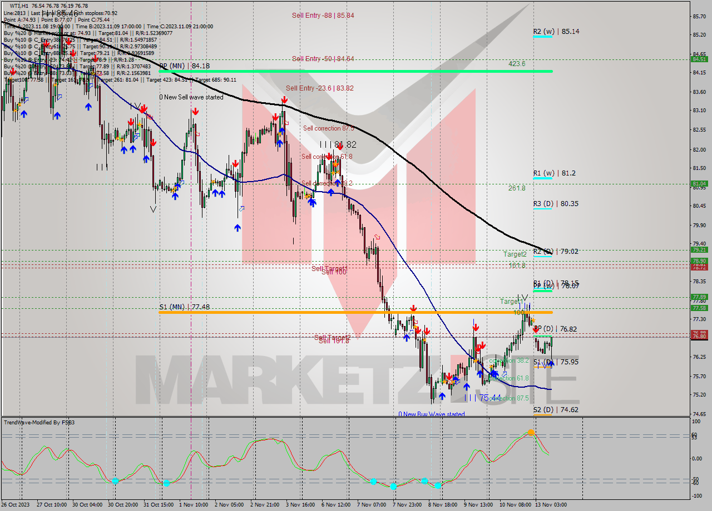Viewport: 712px width, 511px height.
Task: Click the "R2 (D) | 79.02" pivot label
Action: [x=556, y=252]
